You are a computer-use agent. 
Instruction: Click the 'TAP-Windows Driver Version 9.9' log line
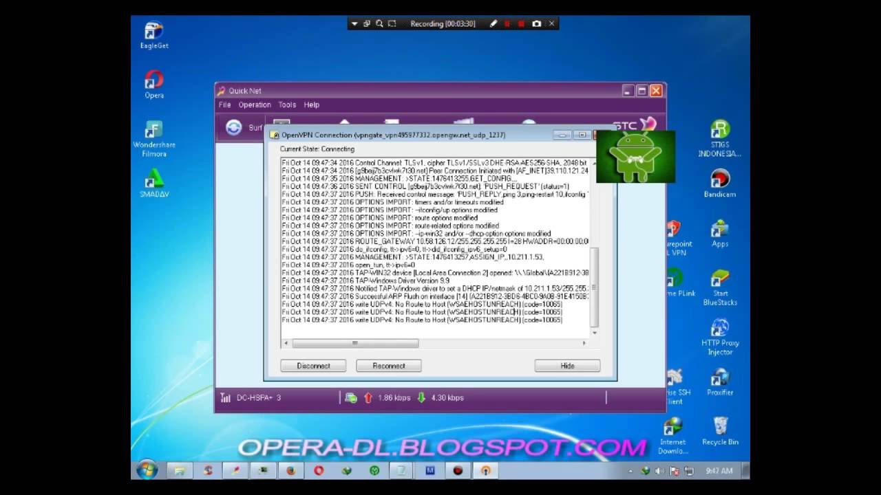coord(365,280)
